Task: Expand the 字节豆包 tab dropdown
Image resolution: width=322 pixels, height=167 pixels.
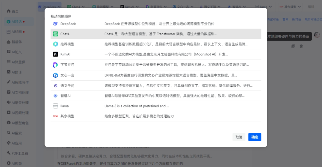Action: 165,7
